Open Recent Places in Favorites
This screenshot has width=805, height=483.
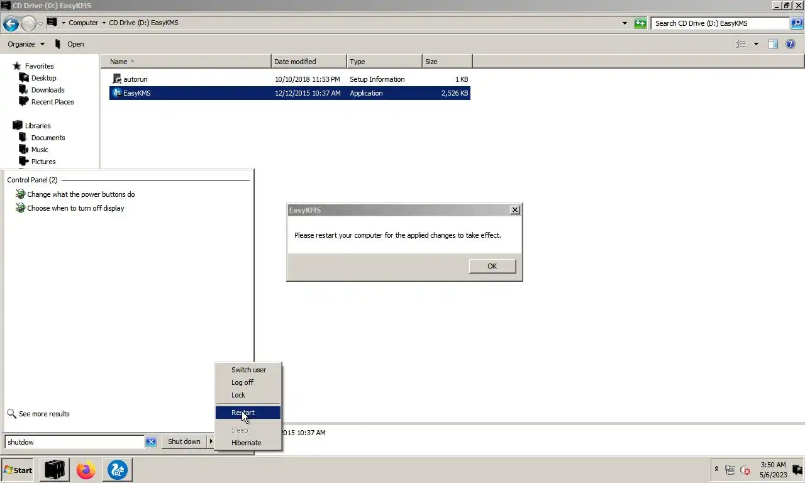coord(52,102)
